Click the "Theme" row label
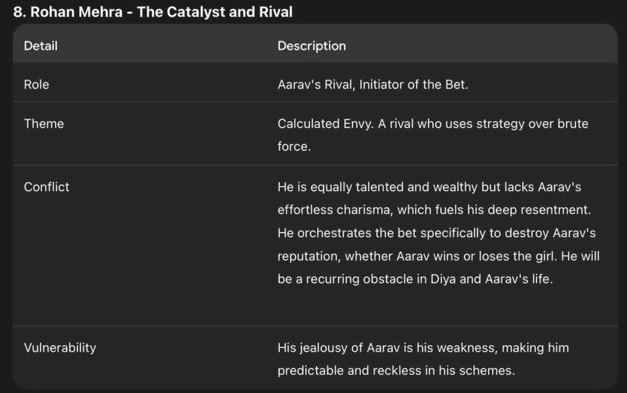This screenshot has height=393, width=627. click(44, 124)
